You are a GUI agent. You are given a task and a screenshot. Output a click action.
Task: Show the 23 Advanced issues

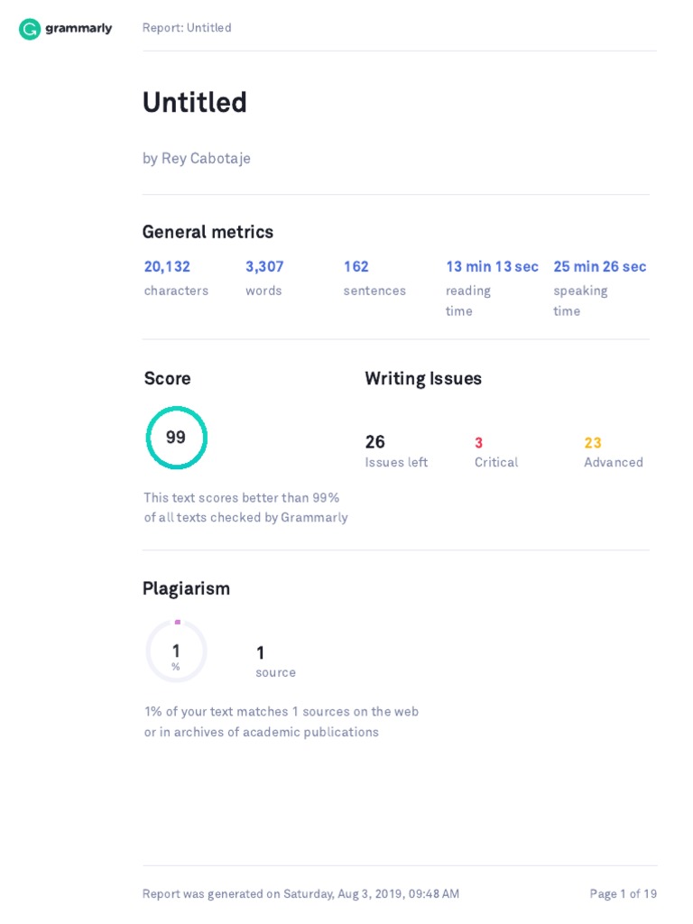coord(593,443)
